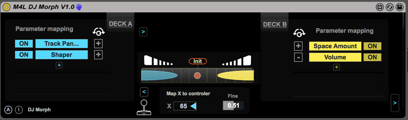This screenshot has height=120, width=408.
Task: Collapse panel with left chevron above joystick
Action: pos(144,92)
